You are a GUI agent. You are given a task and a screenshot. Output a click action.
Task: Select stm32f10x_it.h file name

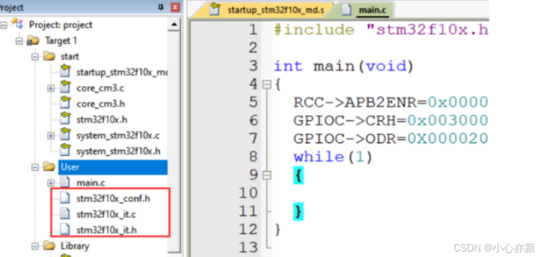[x=107, y=230]
